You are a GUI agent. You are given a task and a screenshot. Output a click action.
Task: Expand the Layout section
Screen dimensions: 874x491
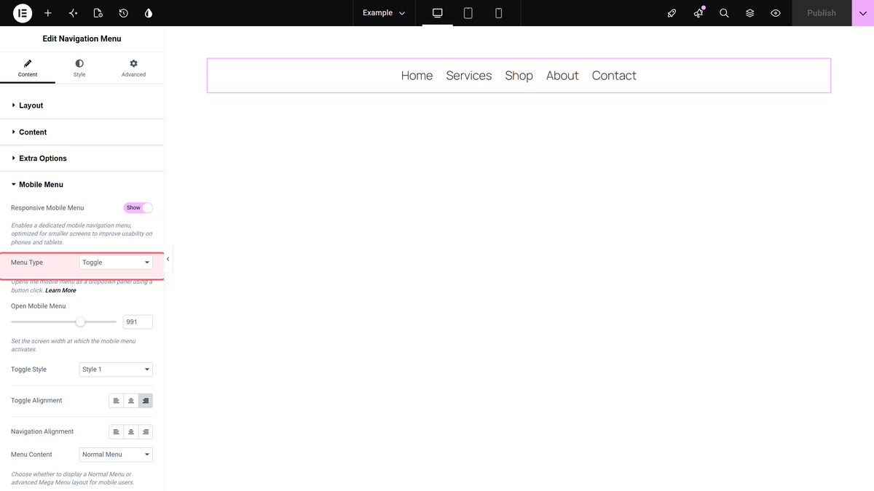click(82, 105)
